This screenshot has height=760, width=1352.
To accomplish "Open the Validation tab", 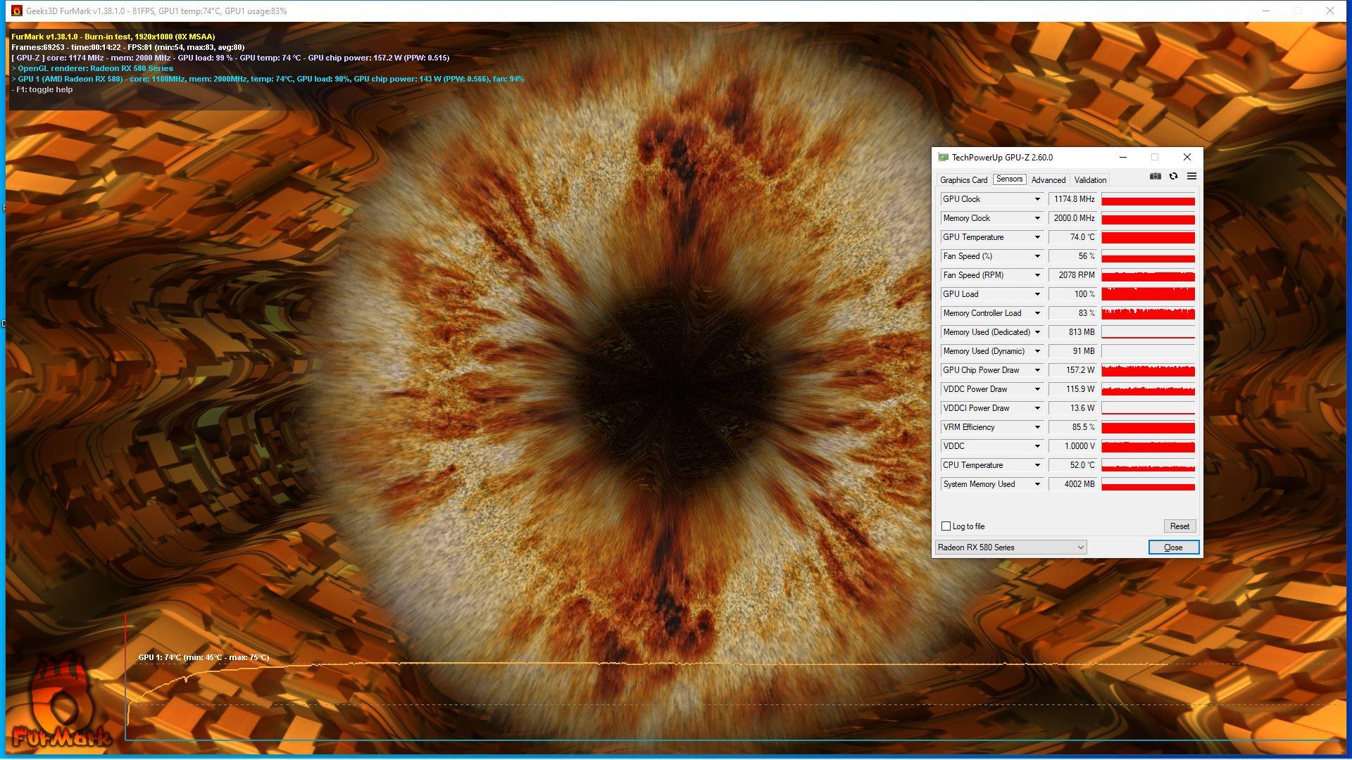I will (x=1090, y=180).
